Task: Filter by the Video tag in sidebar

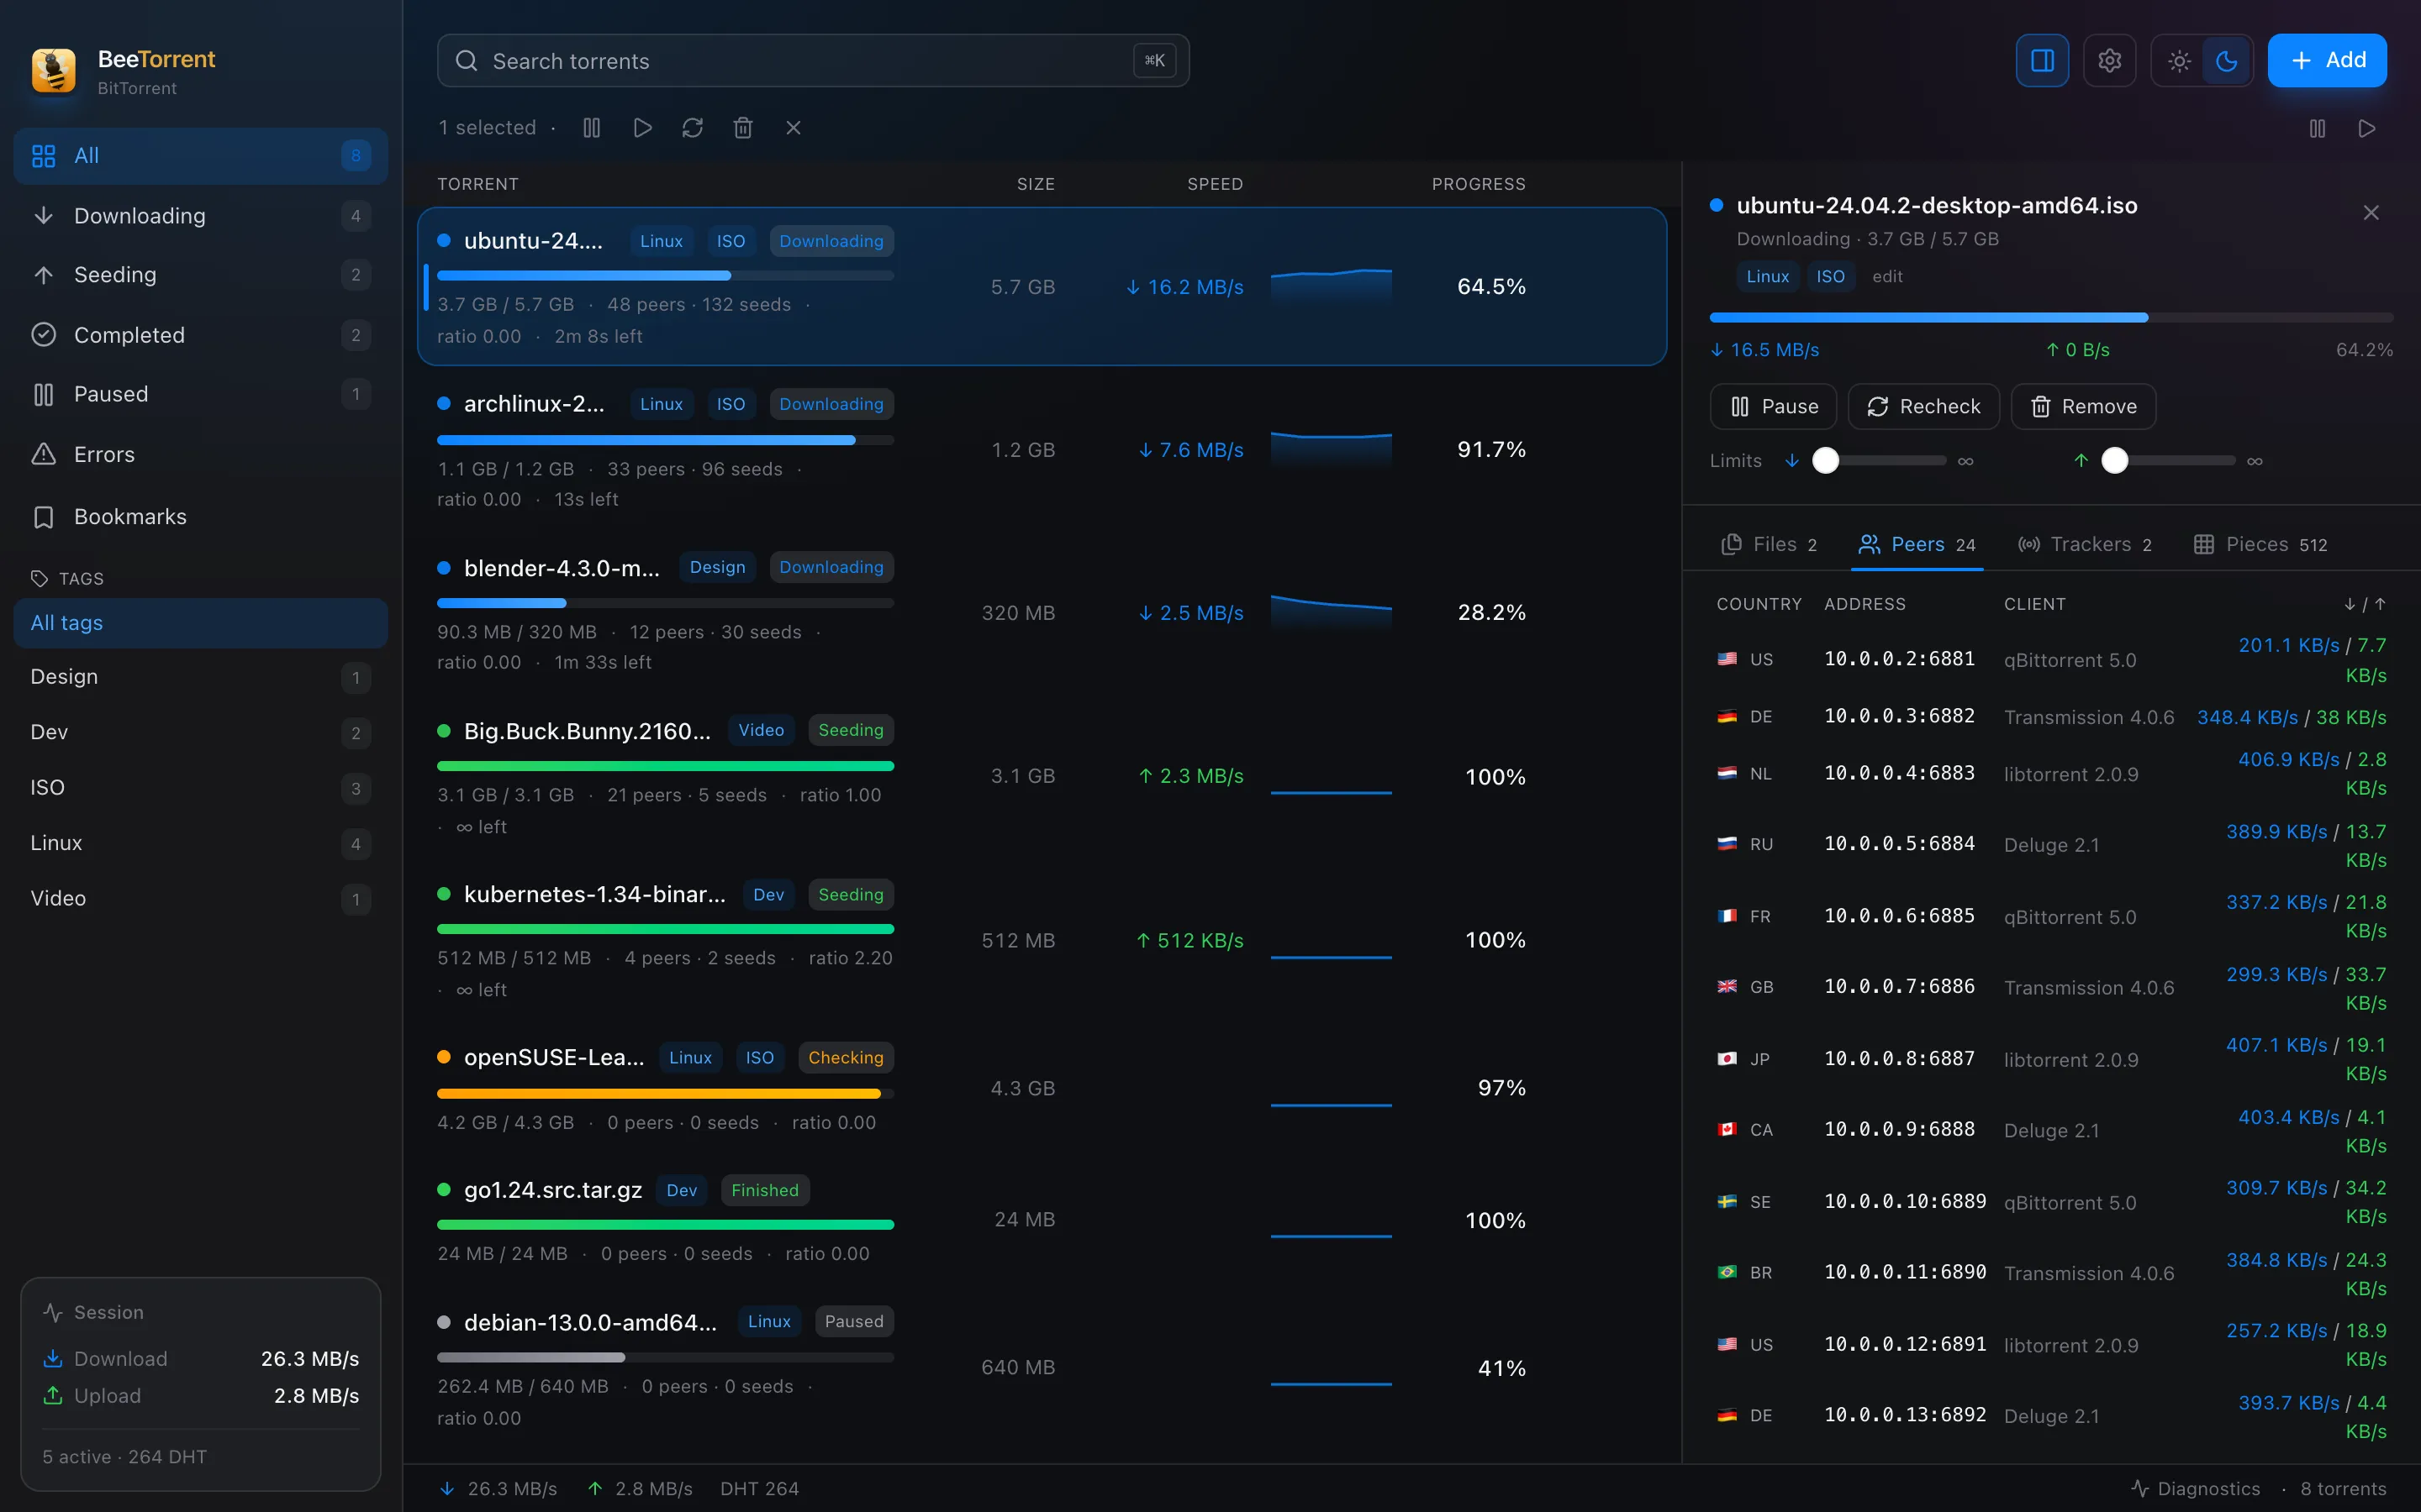Action: 200,898
